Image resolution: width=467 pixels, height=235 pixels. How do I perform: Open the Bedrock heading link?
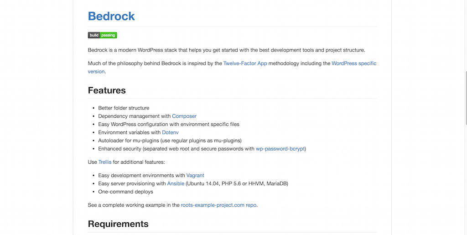[x=111, y=16]
